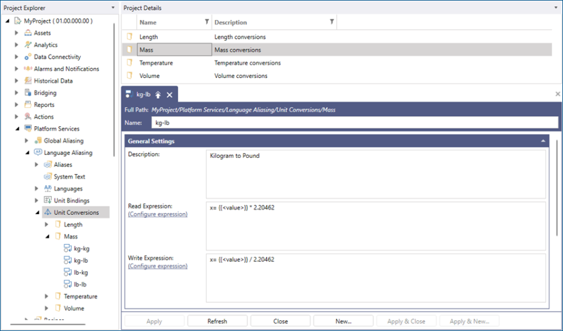Collapse the Mass folder in tree

[47, 237]
